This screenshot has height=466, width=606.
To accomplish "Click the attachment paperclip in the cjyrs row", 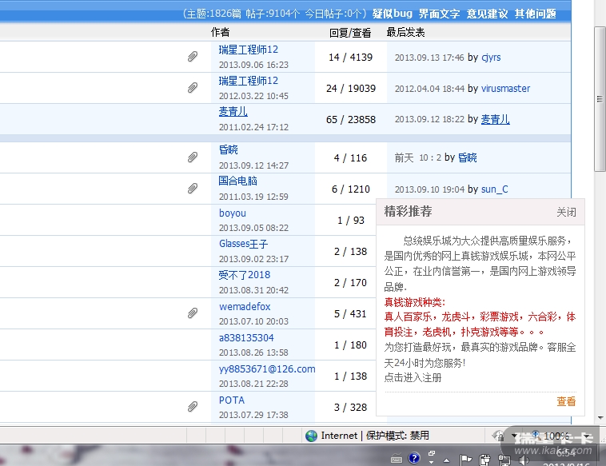I will pos(193,57).
